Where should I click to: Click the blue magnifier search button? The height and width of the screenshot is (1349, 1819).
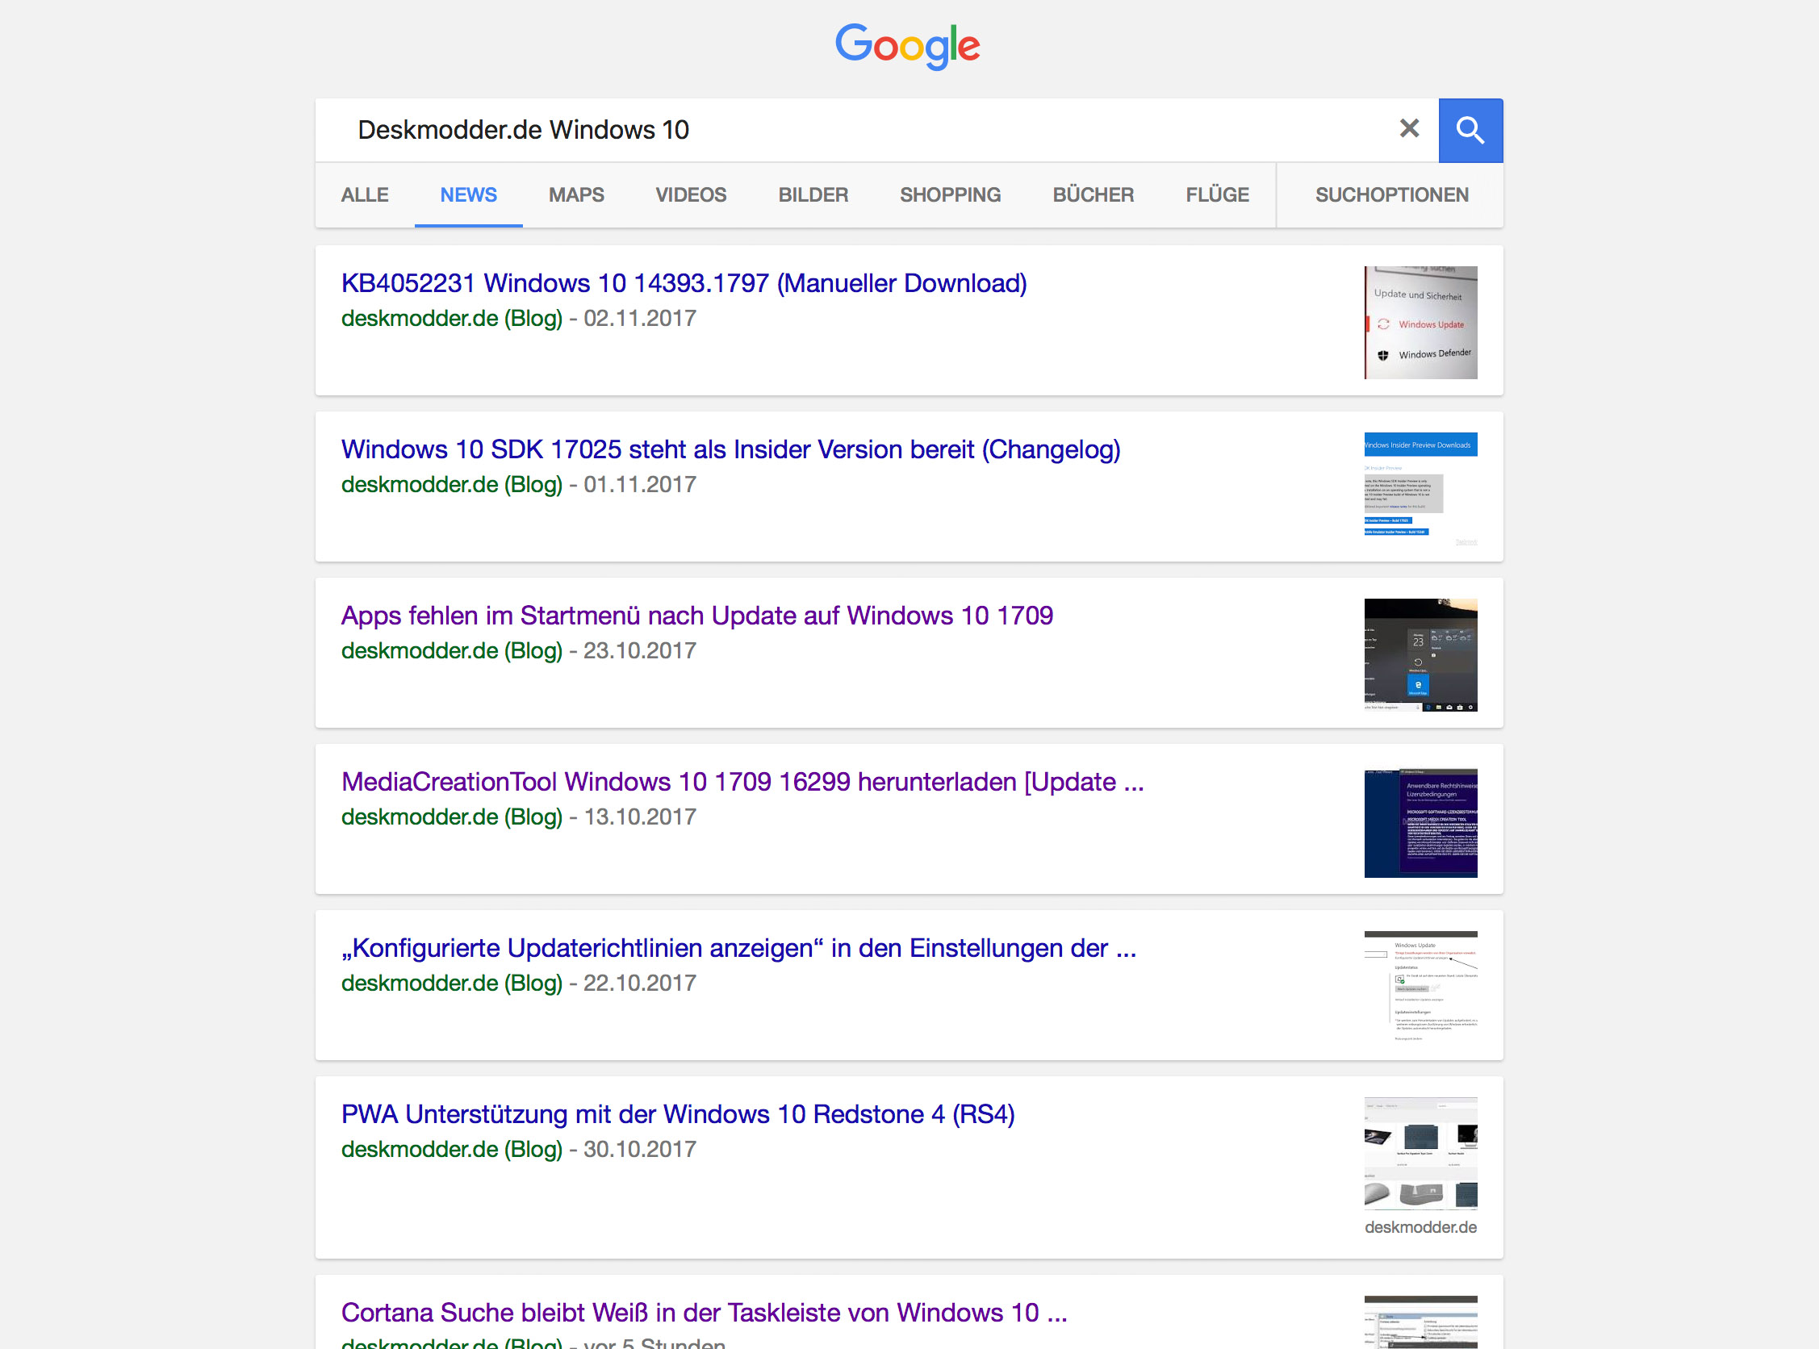click(x=1470, y=131)
